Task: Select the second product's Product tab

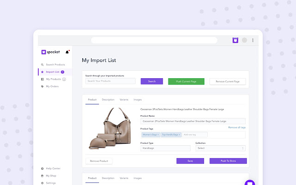Action: (92, 178)
